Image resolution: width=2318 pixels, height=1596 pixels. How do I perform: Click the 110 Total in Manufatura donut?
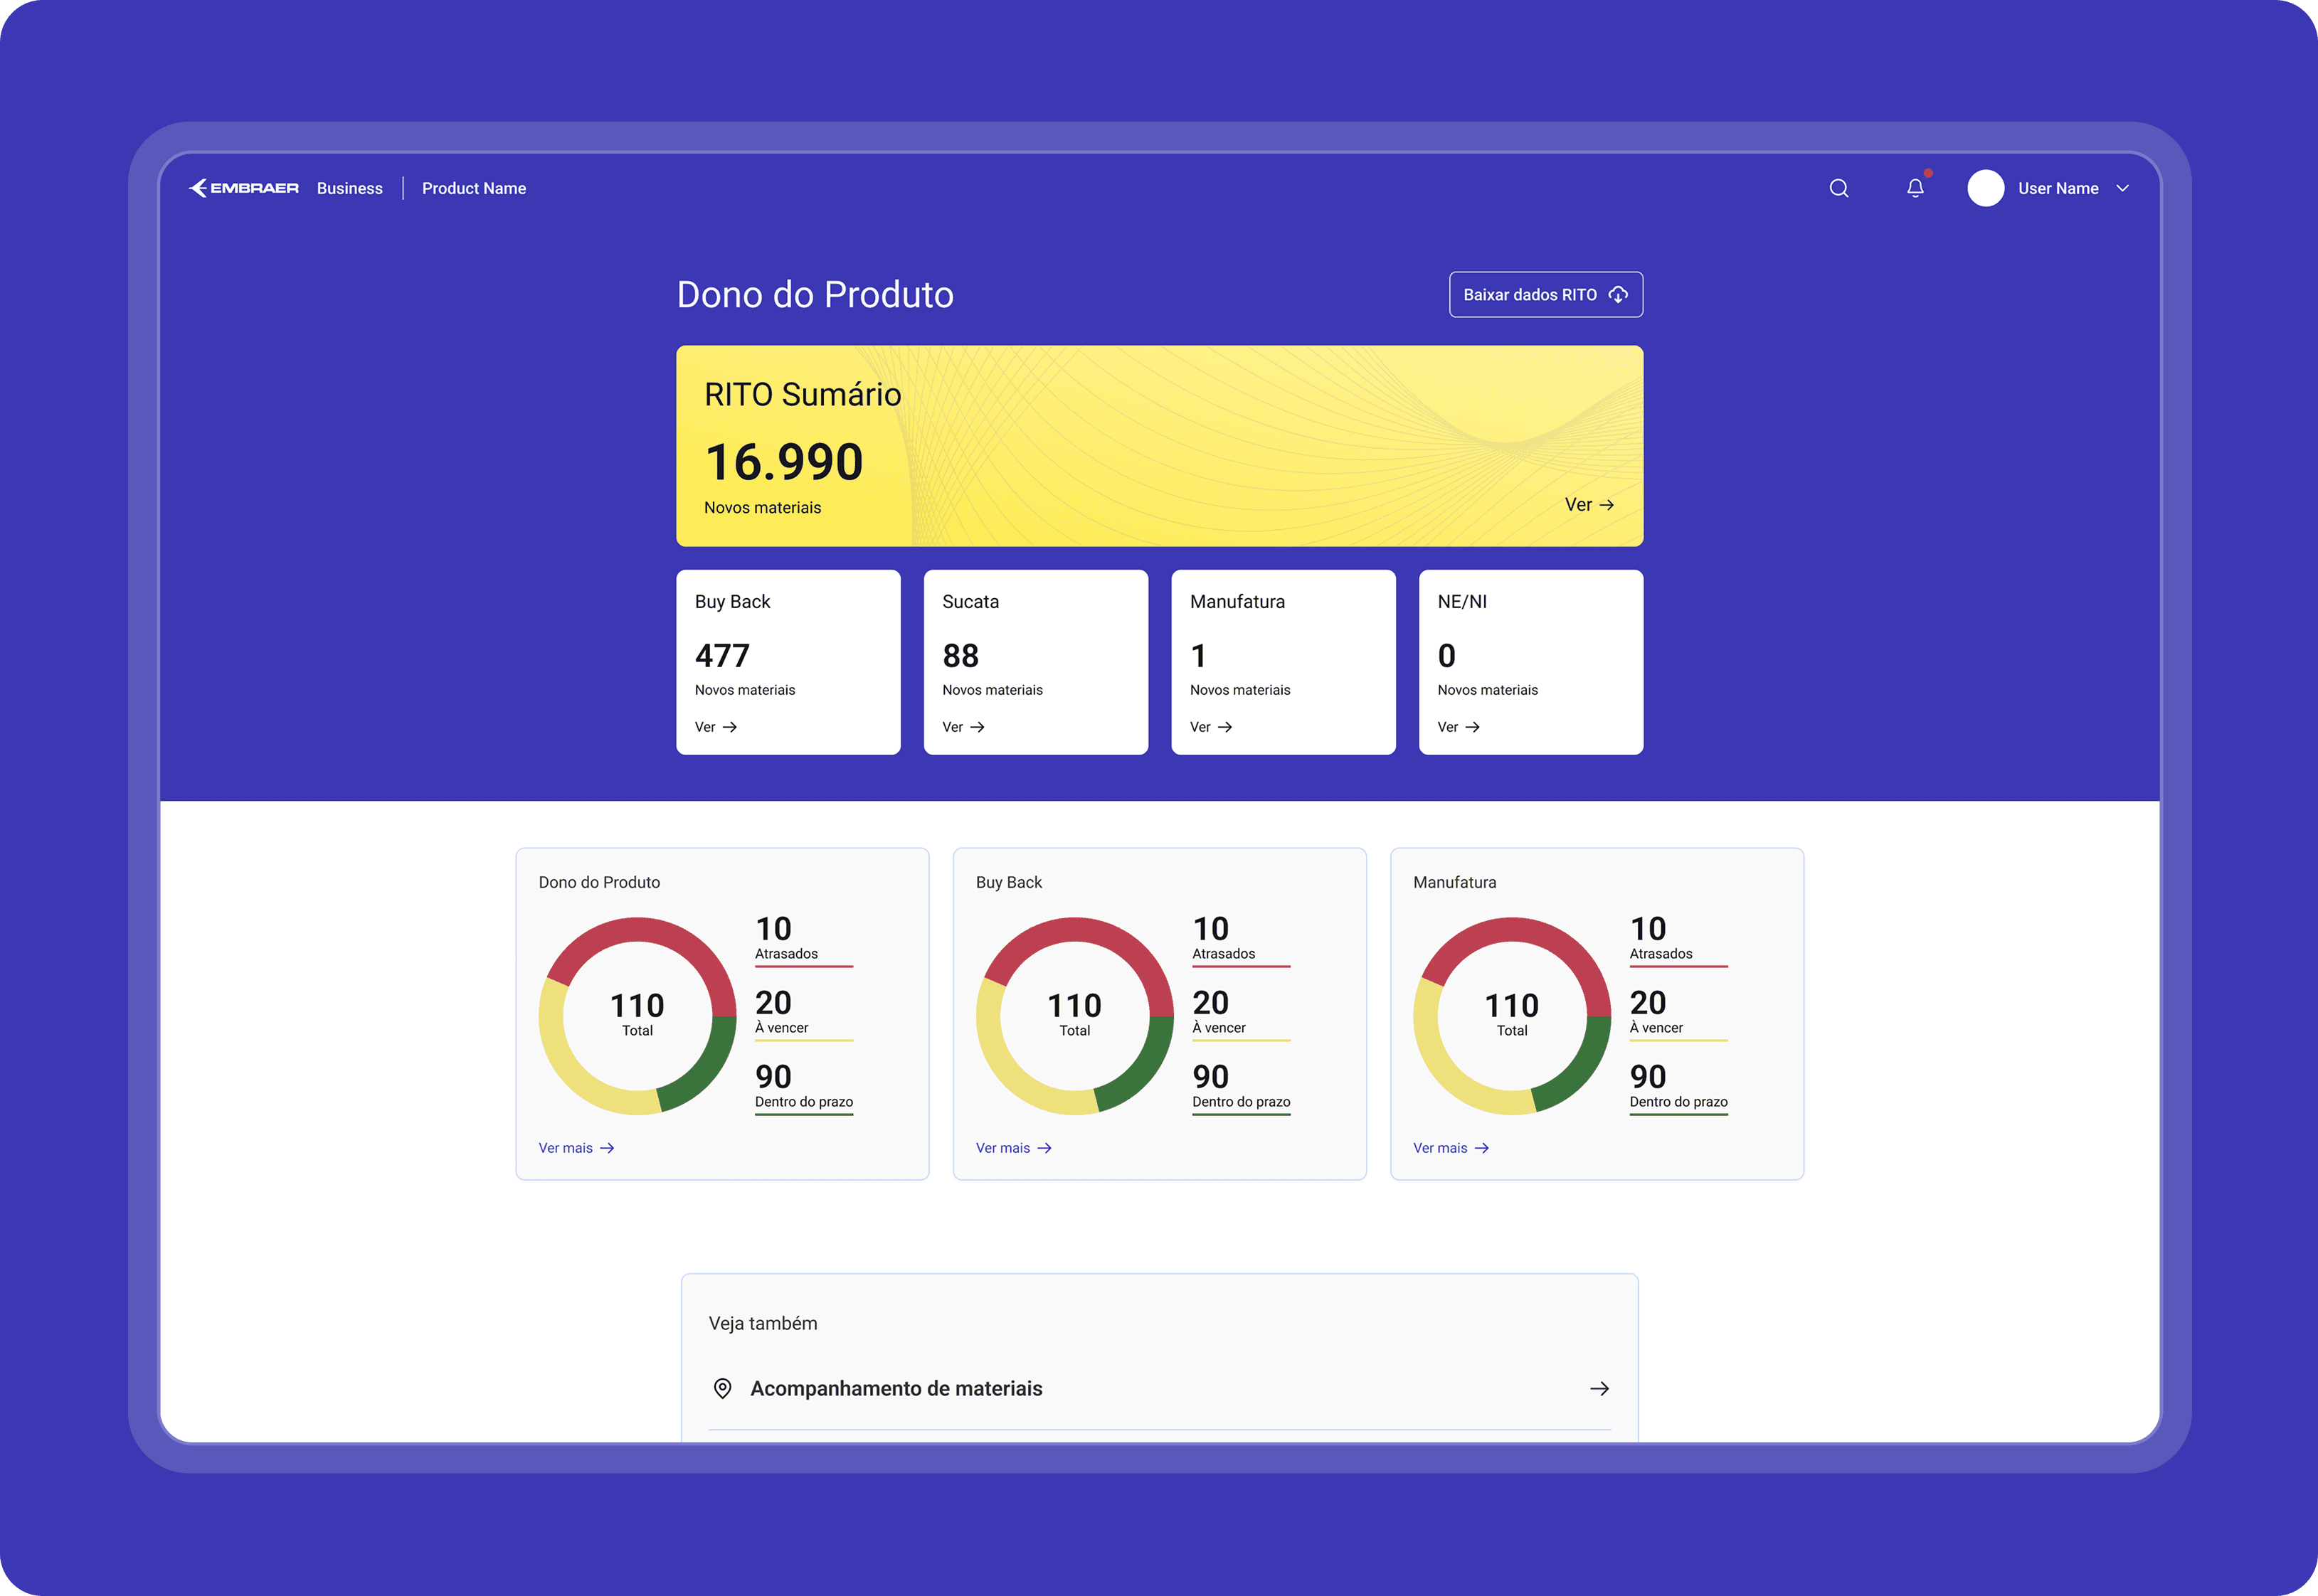(x=1510, y=1013)
